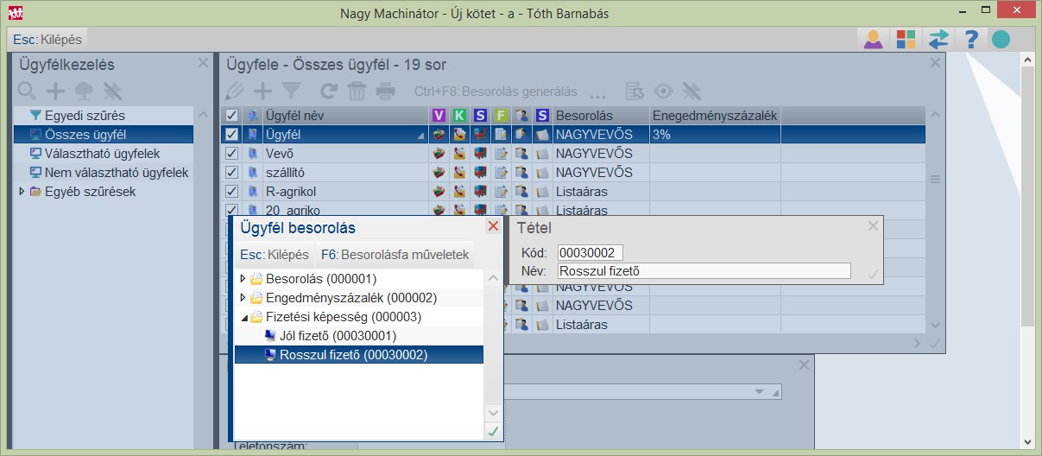The image size is (1042, 456).
Task: Select Összes ügyfél in the filter list
Action: pos(103,134)
